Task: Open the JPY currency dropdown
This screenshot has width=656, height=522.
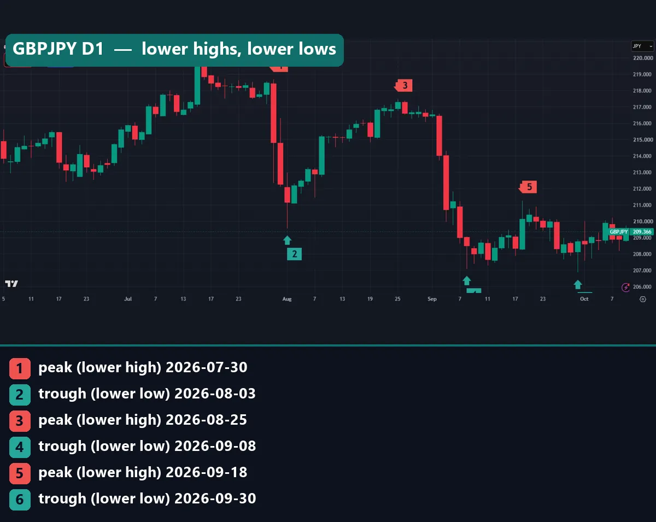Action: coord(642,46)
